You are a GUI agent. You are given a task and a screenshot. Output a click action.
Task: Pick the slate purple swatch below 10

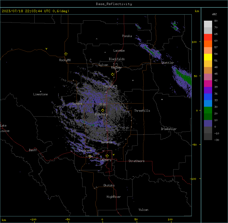pos(208,123)
